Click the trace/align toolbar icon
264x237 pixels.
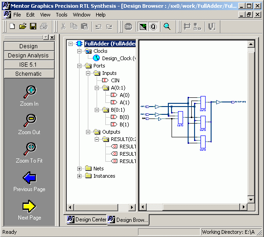coord(187,27)
